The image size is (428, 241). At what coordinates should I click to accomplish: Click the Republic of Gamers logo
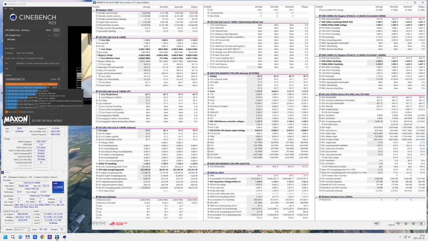coord(118,224)
